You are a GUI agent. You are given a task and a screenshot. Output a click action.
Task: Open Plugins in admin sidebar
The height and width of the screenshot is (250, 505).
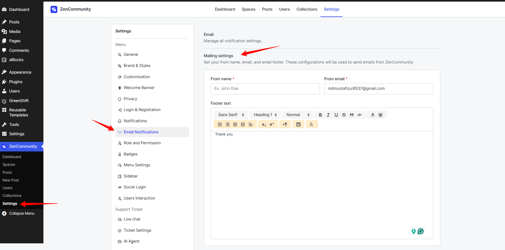pyautogui.click(x=22, y=82)
